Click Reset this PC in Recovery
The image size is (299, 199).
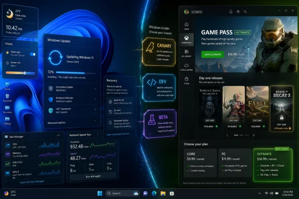click(x=120, y=102)
